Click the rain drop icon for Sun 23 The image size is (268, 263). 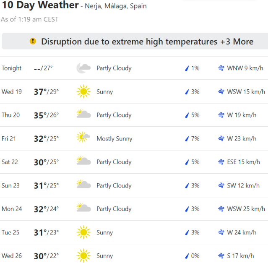pyautogui.click(x=187, y=185)
